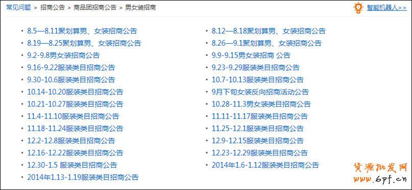412x190 pixels.
Task: Open 12.30-1.5 服装类目招商公告 link
Action: tap(72, 165)
